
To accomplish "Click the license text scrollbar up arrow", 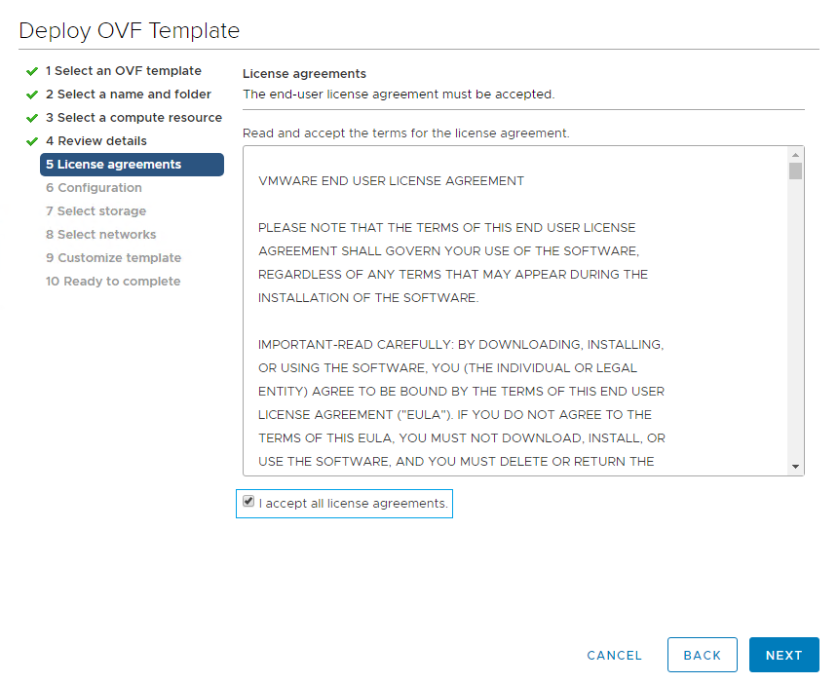I will (x=796, y=155).
